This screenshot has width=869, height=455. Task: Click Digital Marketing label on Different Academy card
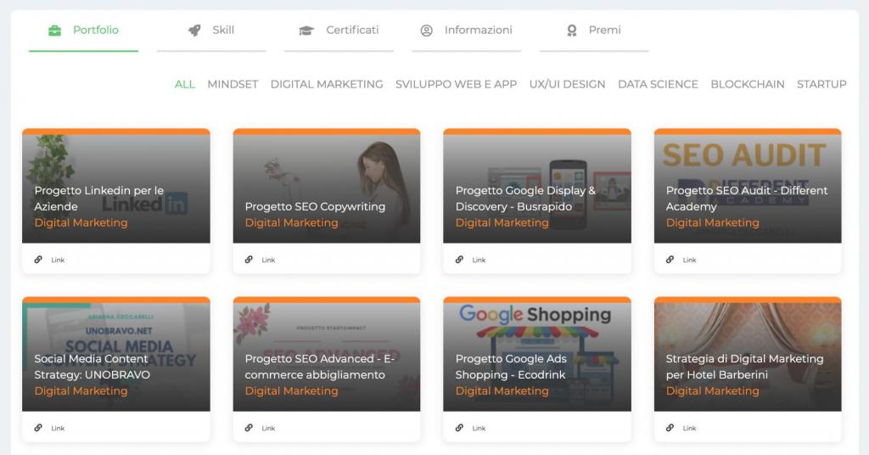click(713, 222)
